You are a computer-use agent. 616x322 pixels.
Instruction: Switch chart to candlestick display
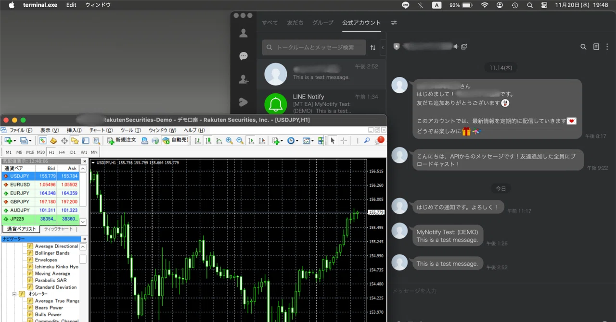pos(208,141)
